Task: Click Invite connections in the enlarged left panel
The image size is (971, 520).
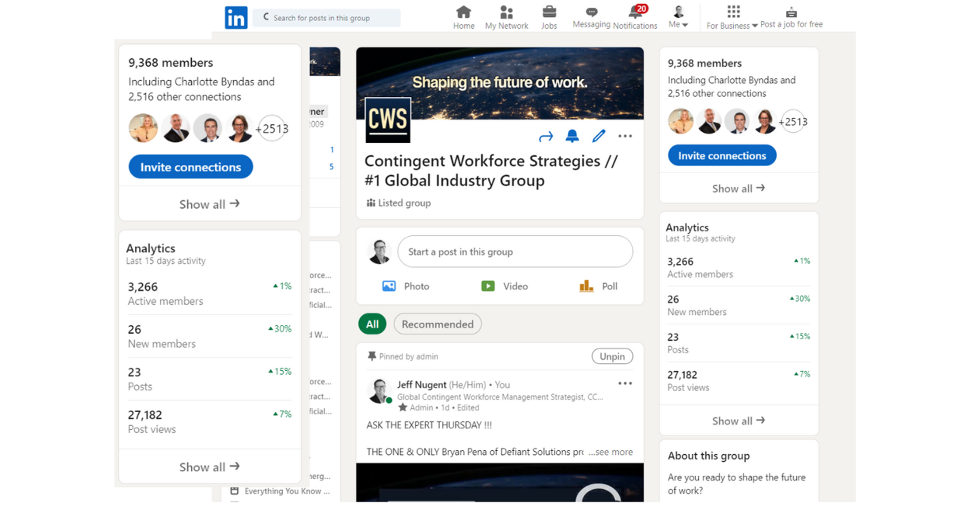Action: coord(190,167)
